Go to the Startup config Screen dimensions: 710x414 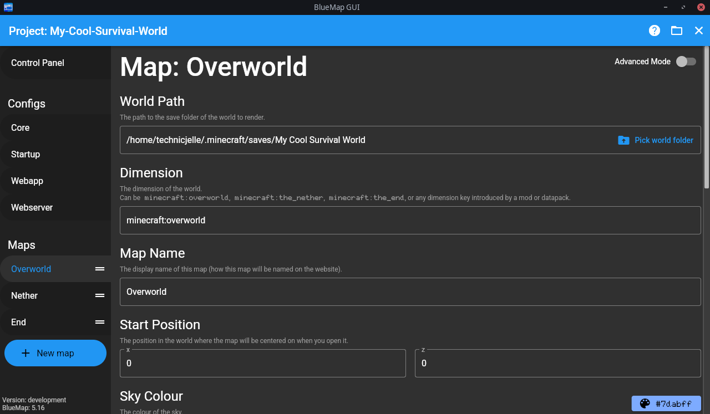coord(26,154)
